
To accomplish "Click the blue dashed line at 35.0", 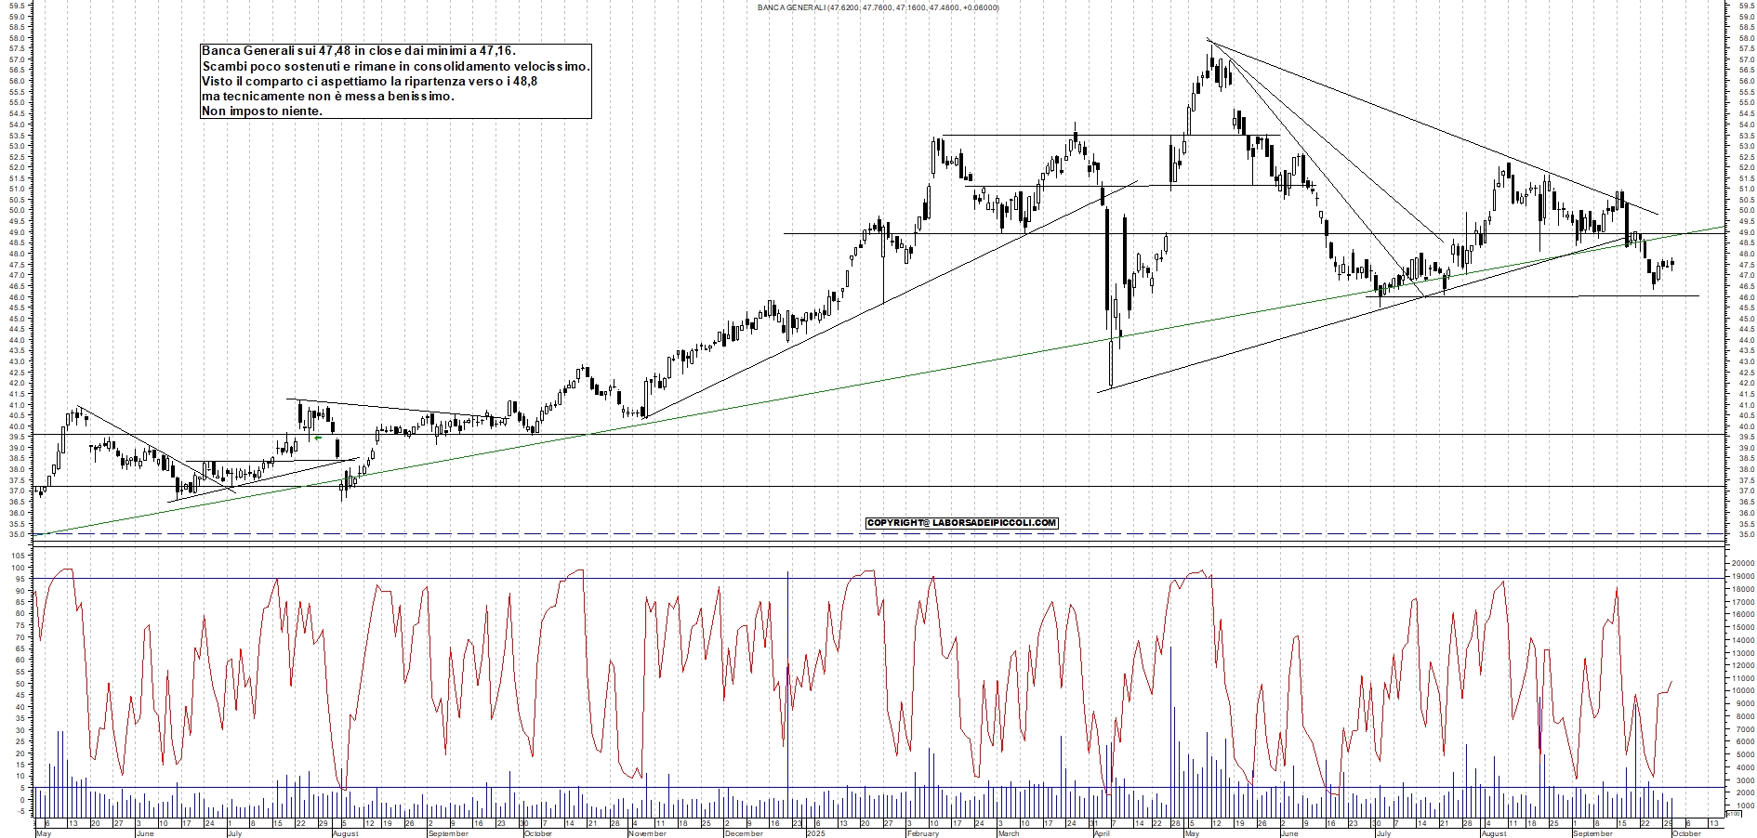I will tap(558, 534).
